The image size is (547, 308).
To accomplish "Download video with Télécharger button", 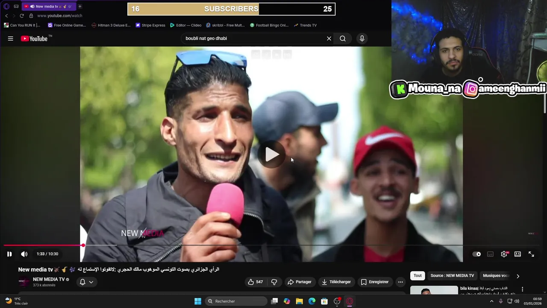I will 336,282.
